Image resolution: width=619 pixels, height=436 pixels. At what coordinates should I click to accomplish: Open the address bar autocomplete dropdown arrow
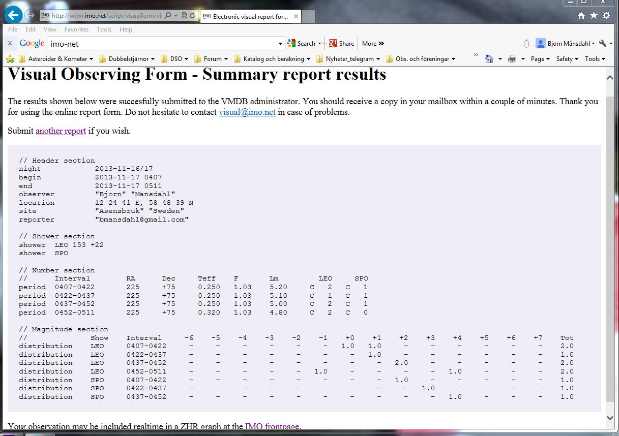tap(175, 16)
